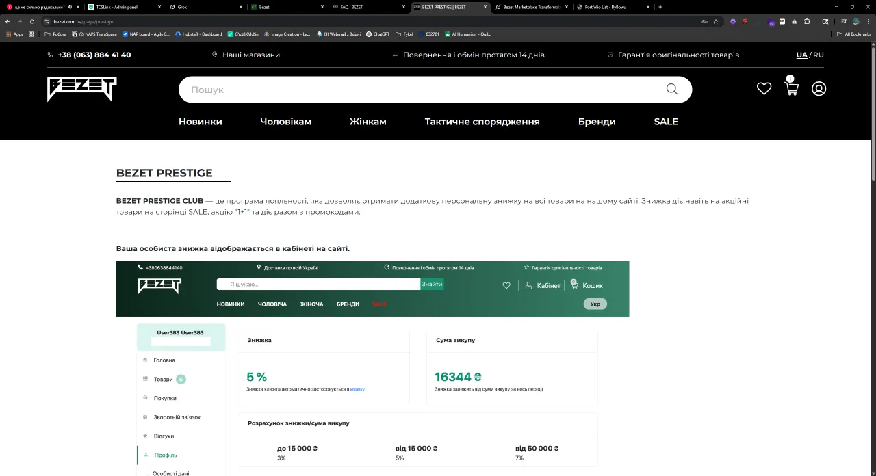
Task: Open the SALE menu item
Action: (666, 122)
